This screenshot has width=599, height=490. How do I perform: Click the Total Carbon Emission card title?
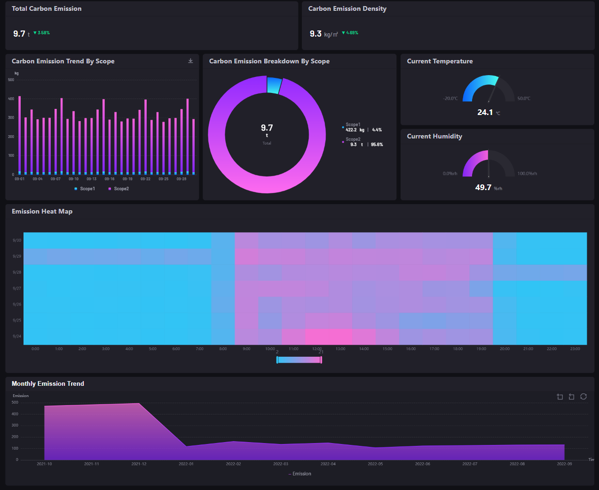coord(47,8)
